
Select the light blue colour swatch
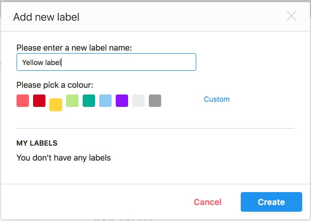[105, 101]
